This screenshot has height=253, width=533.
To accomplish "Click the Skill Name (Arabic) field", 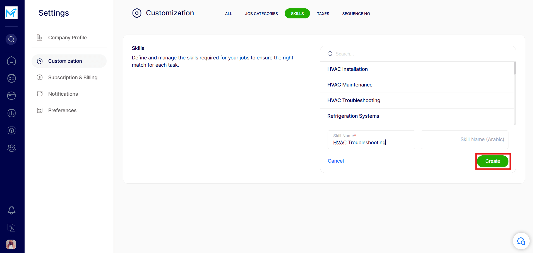I will point(464,139).
